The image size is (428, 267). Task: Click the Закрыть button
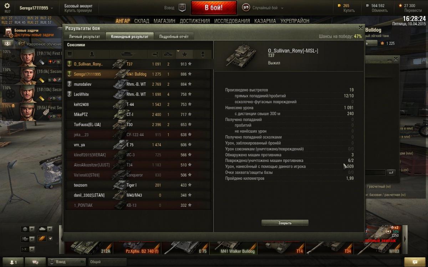[x=285, y=223]
